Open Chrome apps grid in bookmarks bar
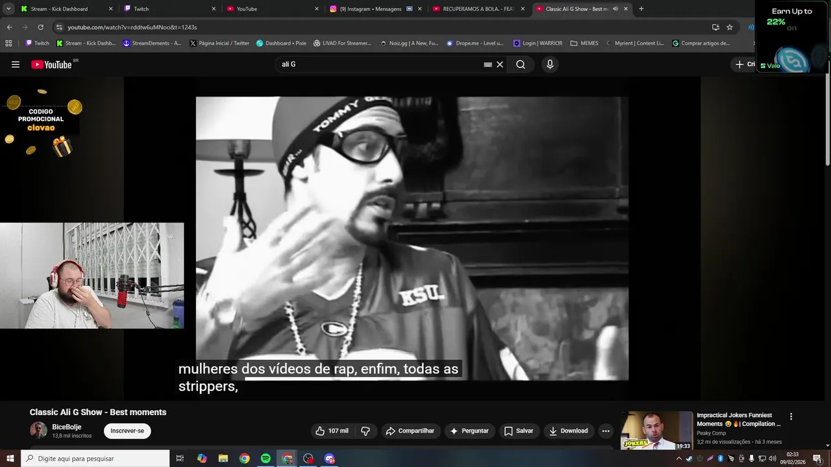Screen dimensions: 831x467 click(x=8, y=43)
